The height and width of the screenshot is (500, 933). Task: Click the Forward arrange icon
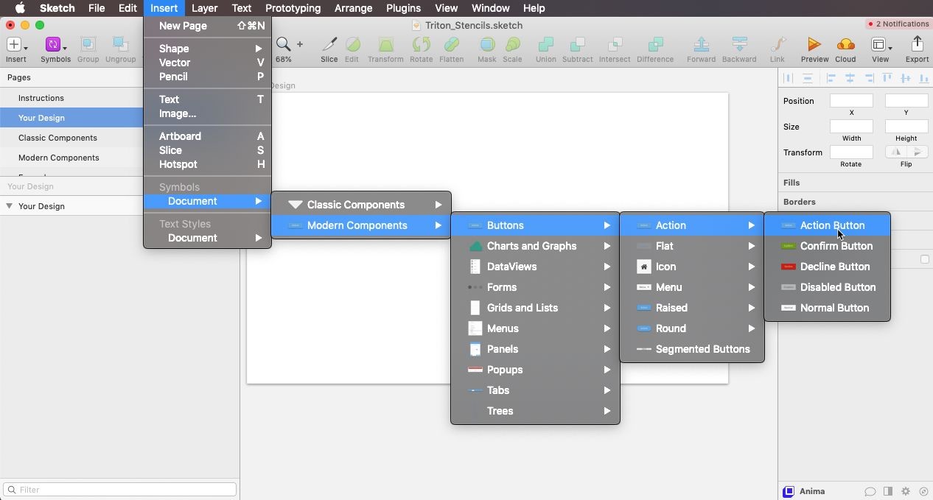click(701, 46)
